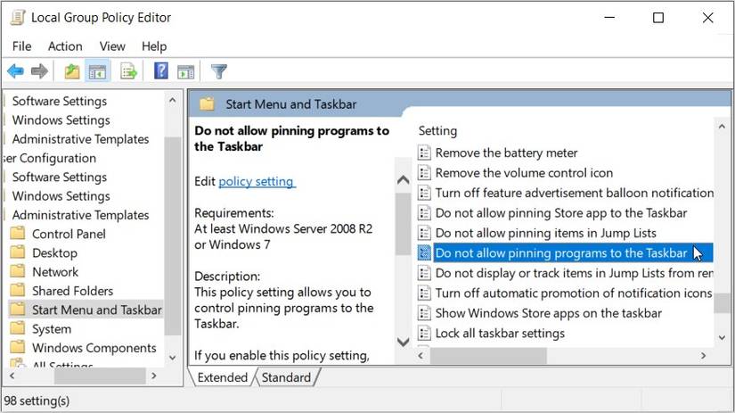Open the Action menu
Image resolution: width=735 pixels, height=413 pixels.
[65, 46]
